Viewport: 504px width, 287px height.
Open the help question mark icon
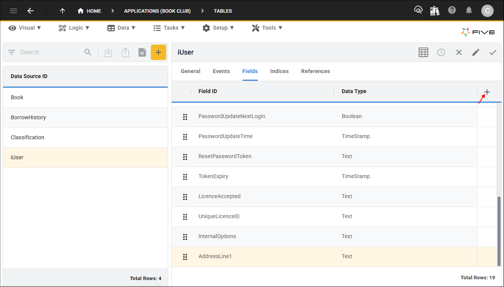[452, 10]
